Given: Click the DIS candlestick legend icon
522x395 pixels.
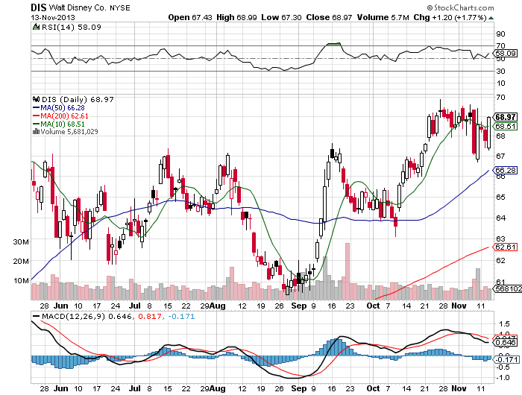Looking at the screenshot, I should 35,98.
